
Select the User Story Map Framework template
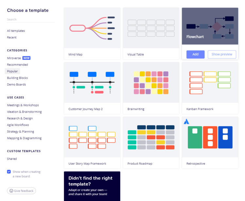point(92,137)
